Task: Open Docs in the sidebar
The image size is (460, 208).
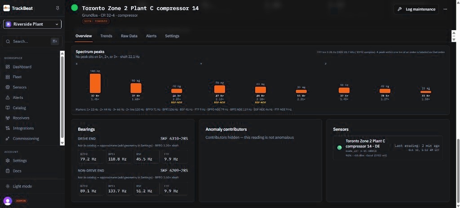Action: 17,171
